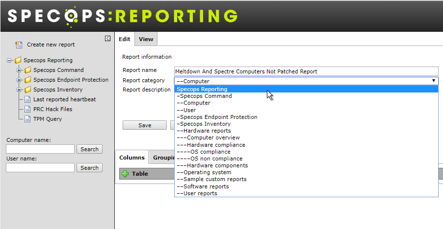Viewport: 443px width, 229px height.
Task: Select ----OS non compliance category option
Action: pos(306,159)
